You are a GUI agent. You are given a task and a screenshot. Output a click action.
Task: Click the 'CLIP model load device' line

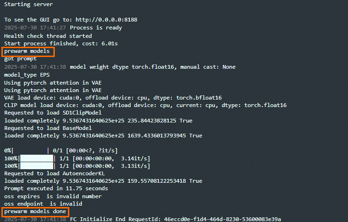point(145,105)
